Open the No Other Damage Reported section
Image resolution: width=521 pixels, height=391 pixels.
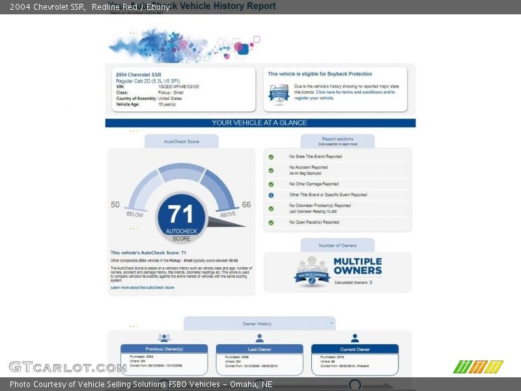click(x=314, y=184)
